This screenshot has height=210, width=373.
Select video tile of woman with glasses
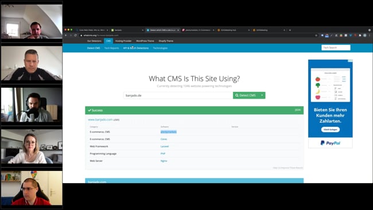32,146
